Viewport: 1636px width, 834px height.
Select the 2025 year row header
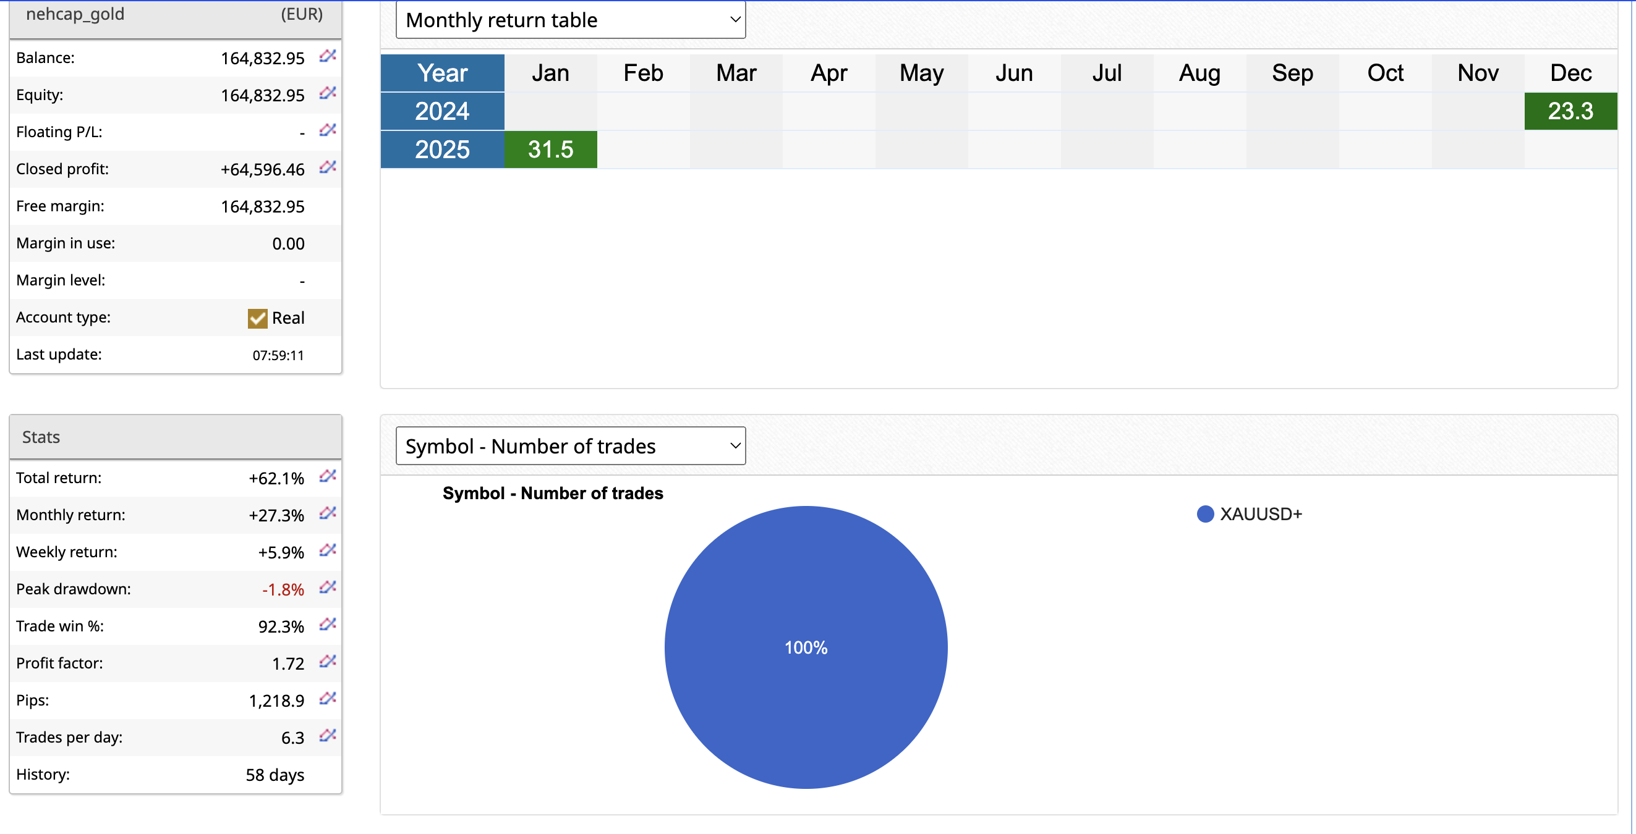442,150
